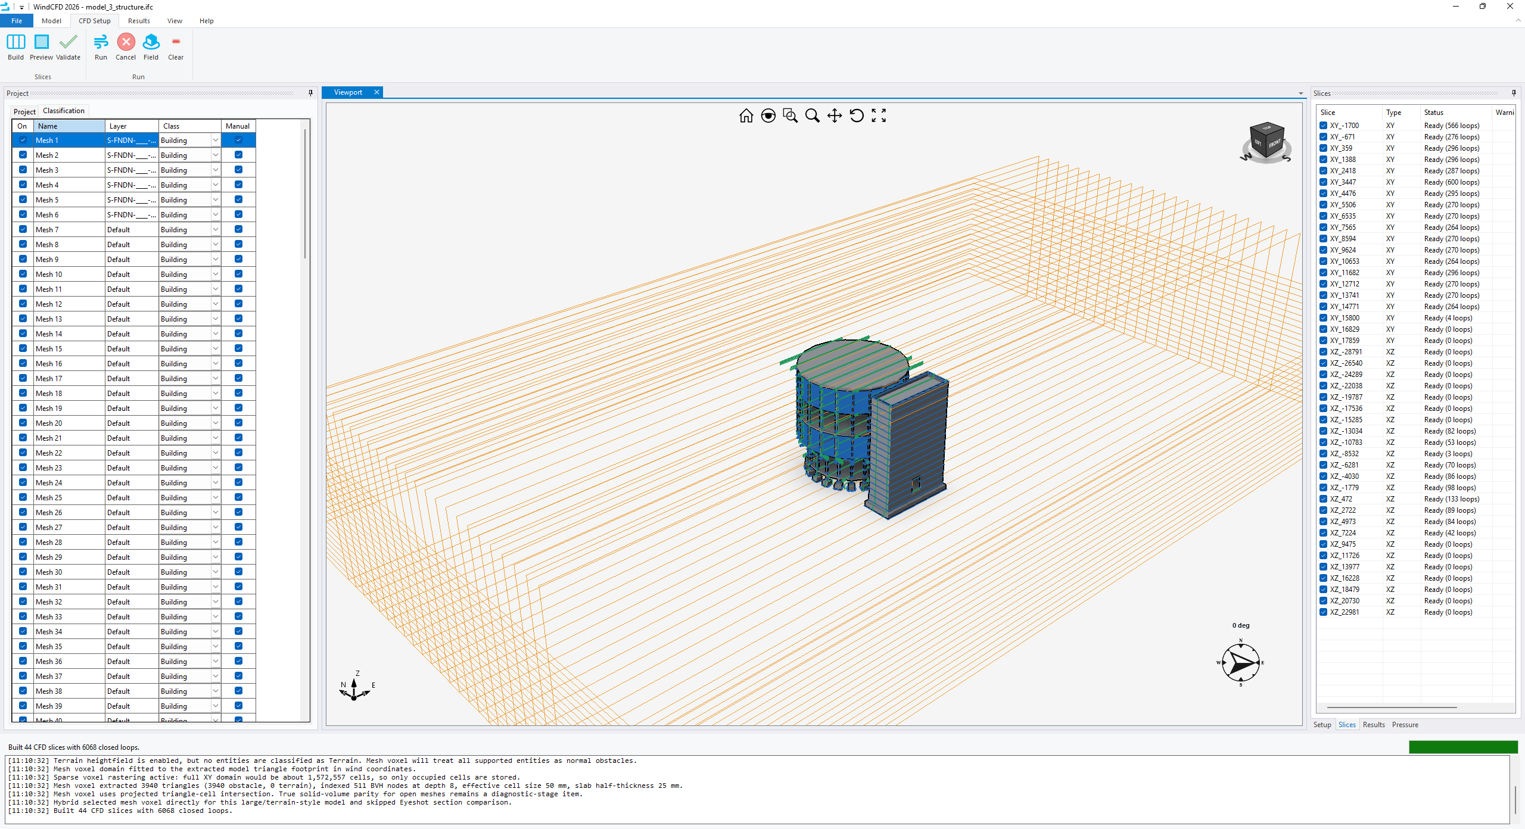
Task: Open the Pressure tab in right panel
Action: [x=1405, y=725]
